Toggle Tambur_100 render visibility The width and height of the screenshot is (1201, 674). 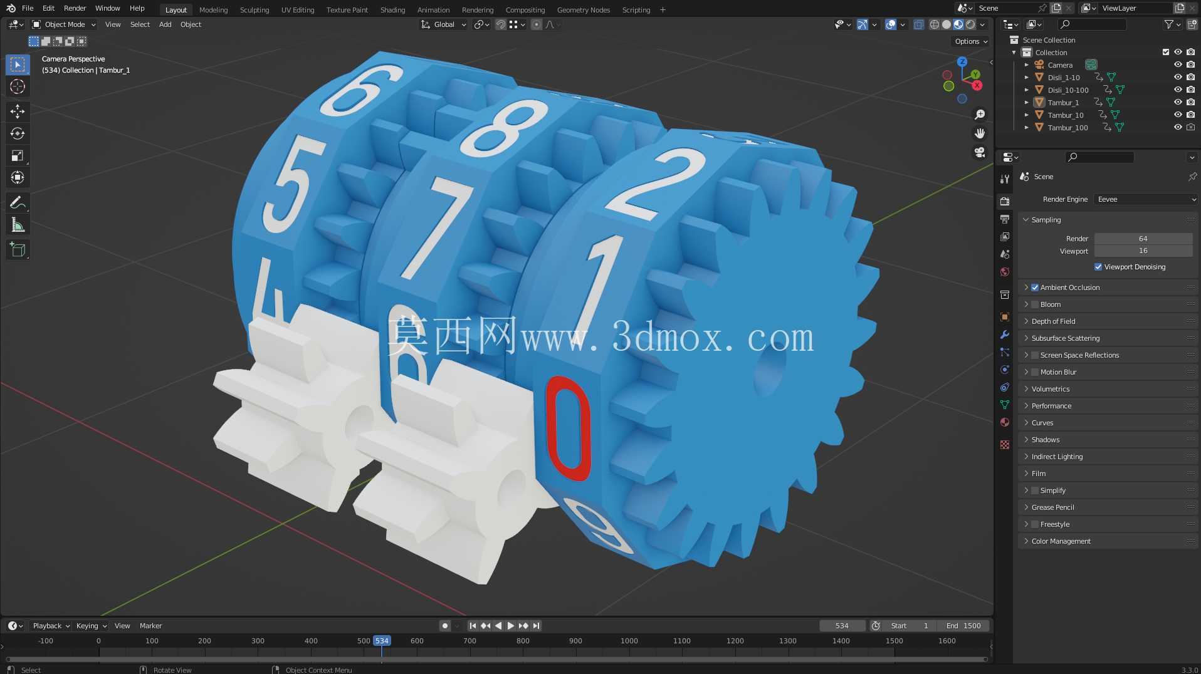coord(1190,127)
